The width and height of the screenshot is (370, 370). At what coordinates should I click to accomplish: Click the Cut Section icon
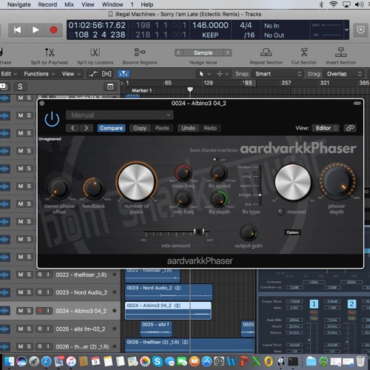(x=304, y=53)
